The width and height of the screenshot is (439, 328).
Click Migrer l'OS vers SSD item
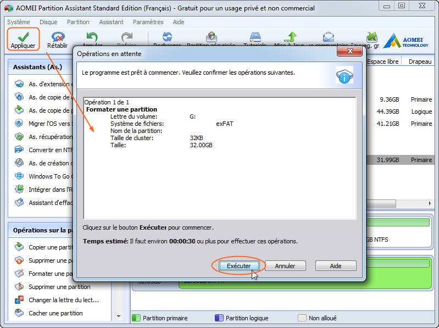tap(43, 124)
